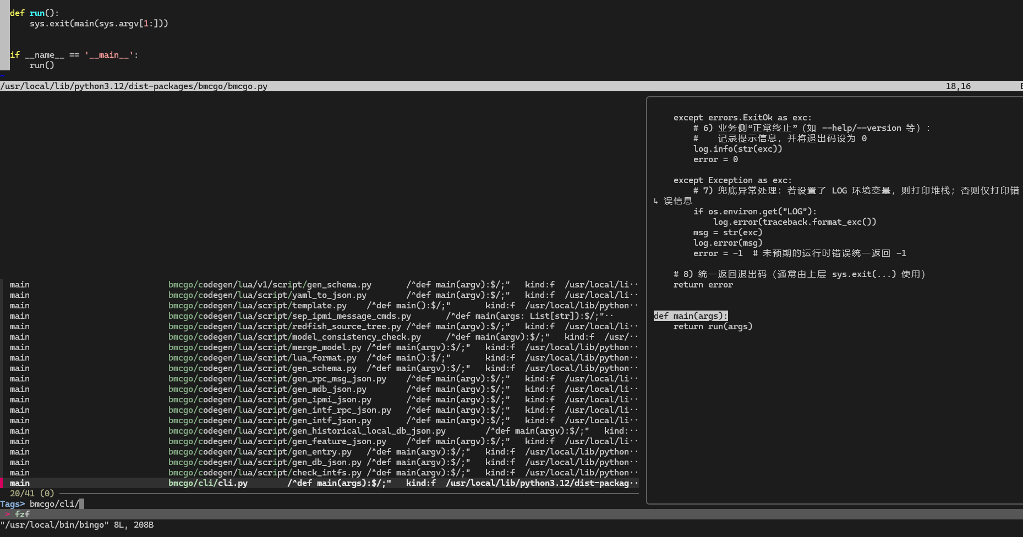Choose the gen_feature_json.py tag

tap(277, 441)
